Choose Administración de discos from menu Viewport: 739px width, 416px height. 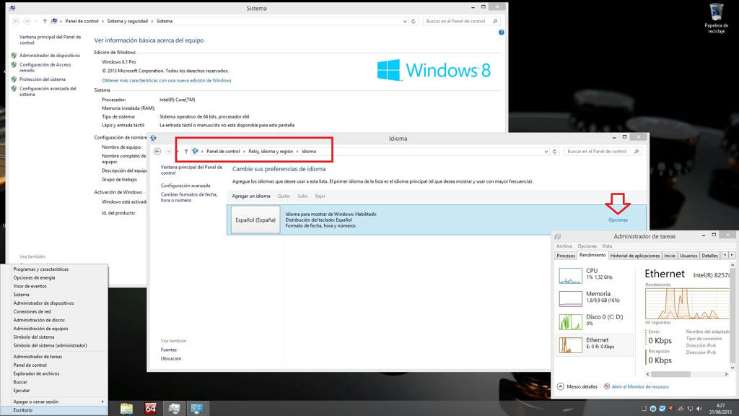54,320
